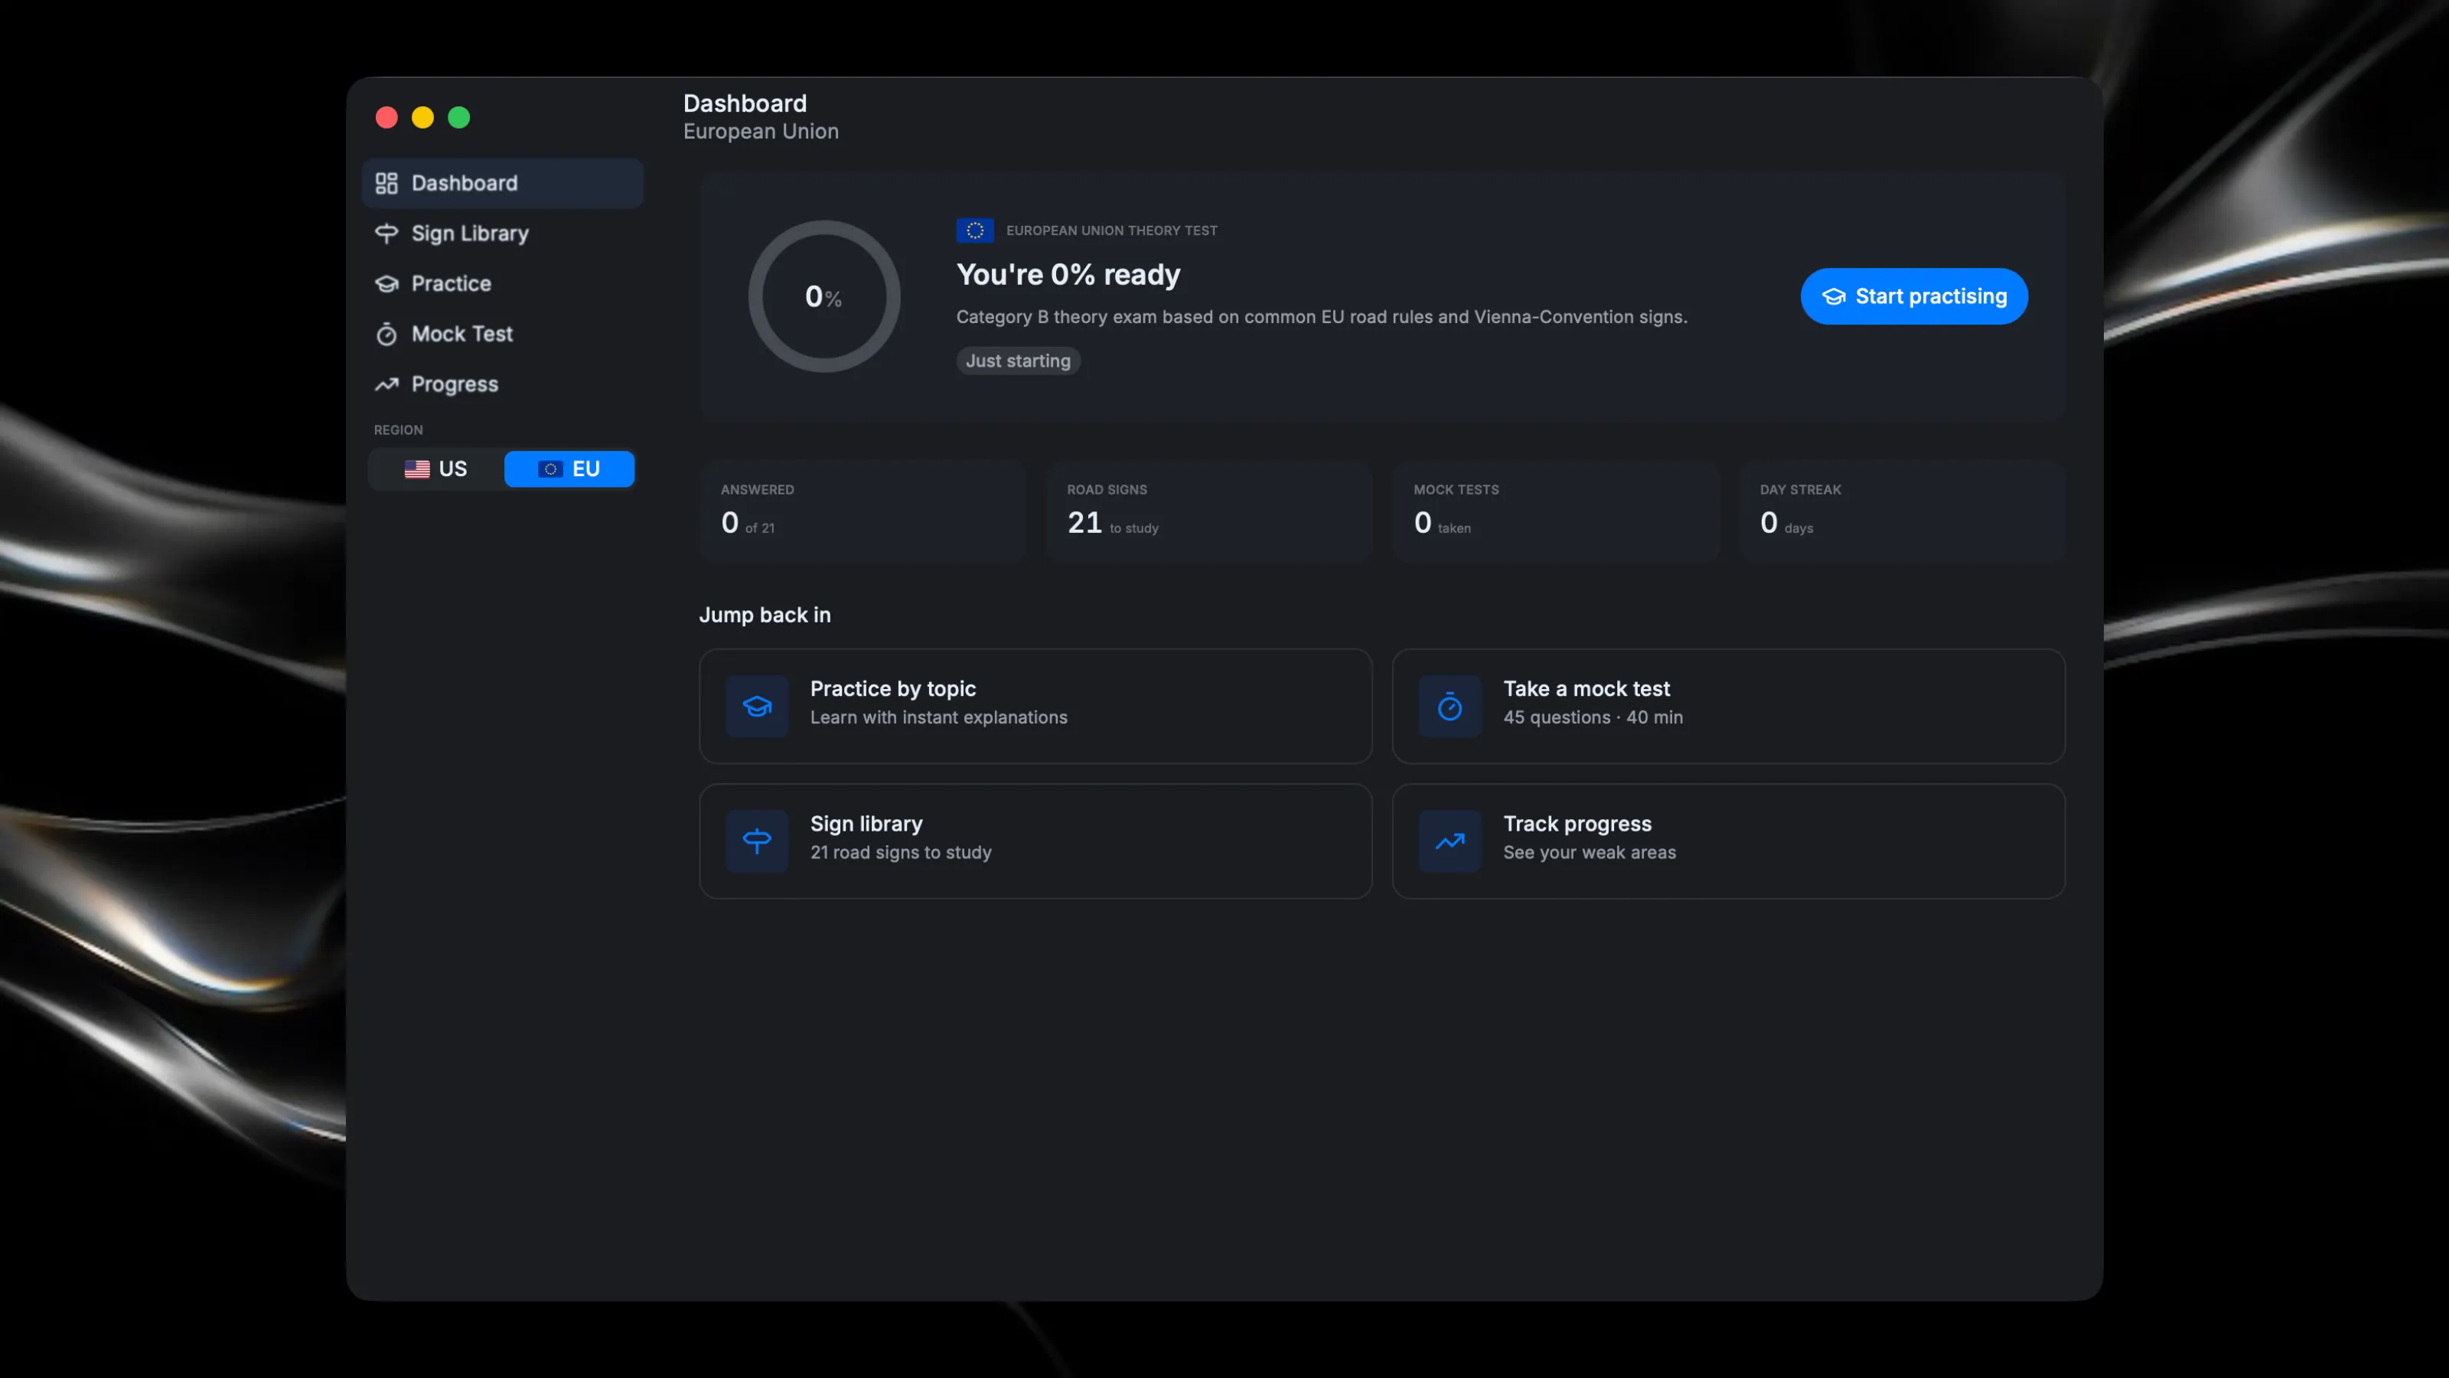Open the Dashboard menu item

click(502, 183)
